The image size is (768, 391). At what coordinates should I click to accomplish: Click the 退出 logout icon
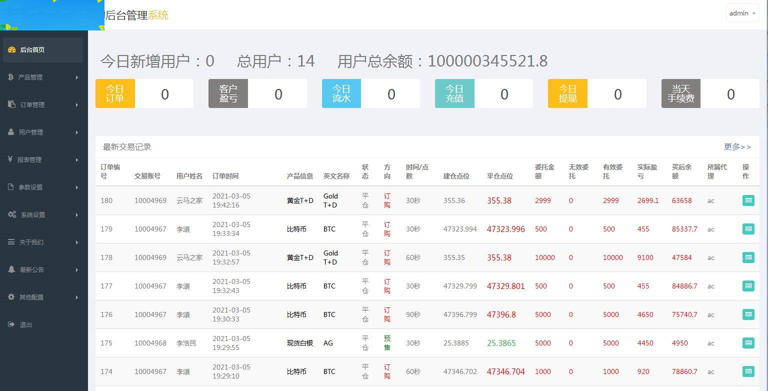[x=10, y=324]
